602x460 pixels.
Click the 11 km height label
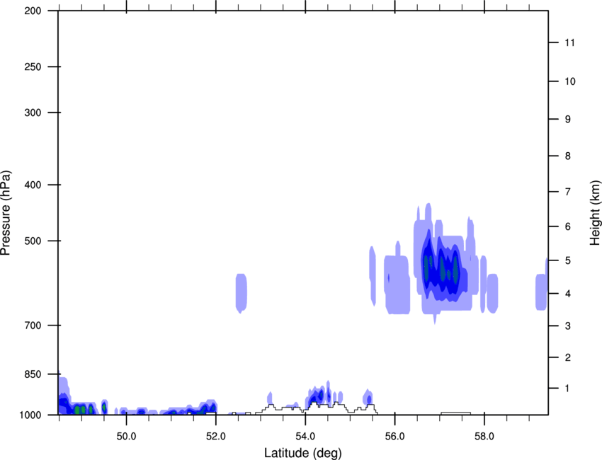[x=570, y=42]
